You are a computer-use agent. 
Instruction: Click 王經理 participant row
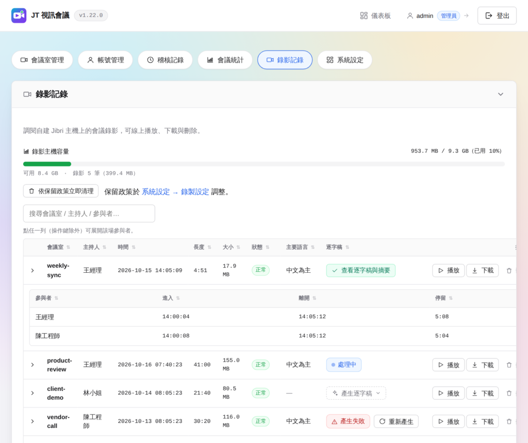coord(273,317)
